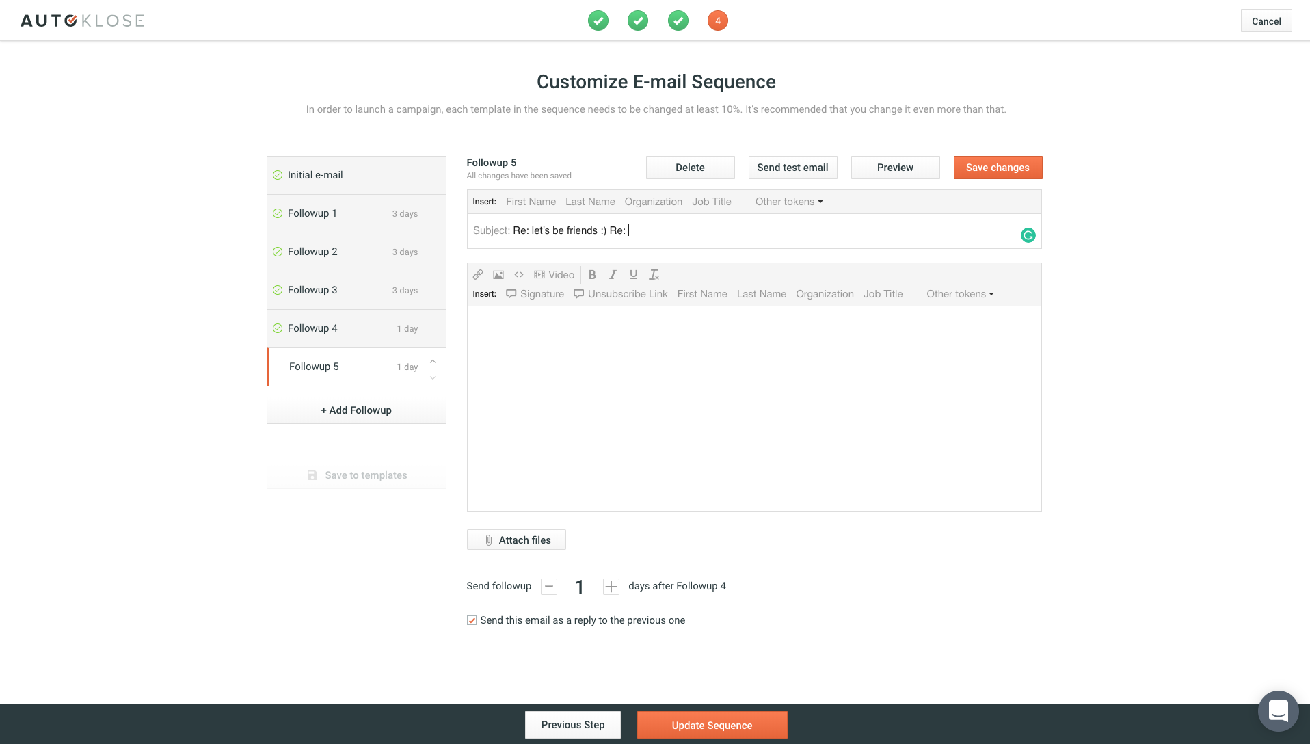Toggle bold formatting

592,275
